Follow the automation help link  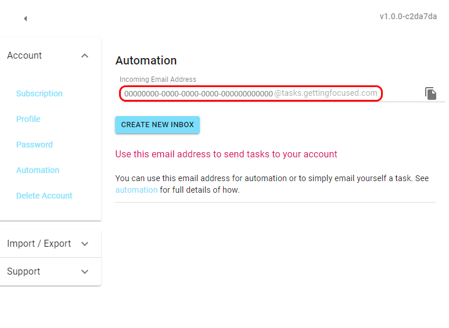(137, 190)
